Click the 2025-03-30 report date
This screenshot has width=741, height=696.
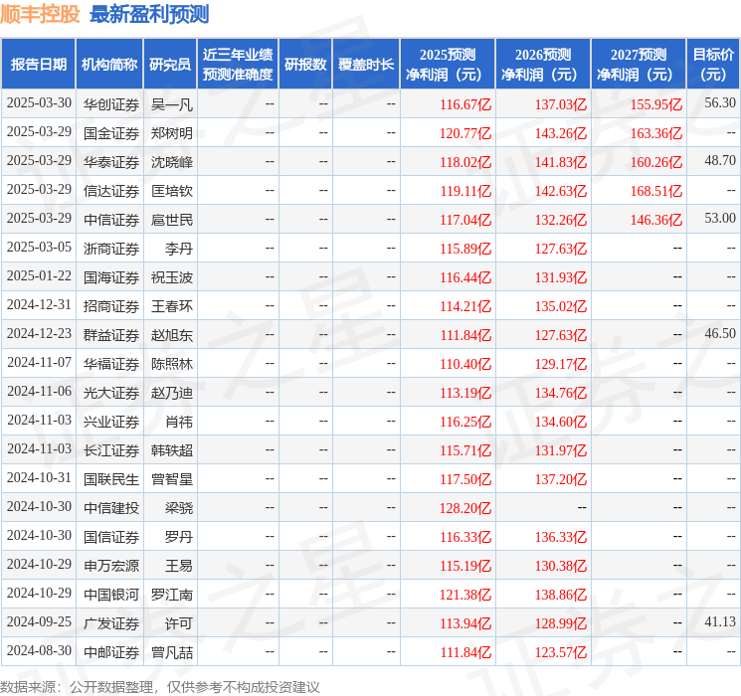point(39,102)
